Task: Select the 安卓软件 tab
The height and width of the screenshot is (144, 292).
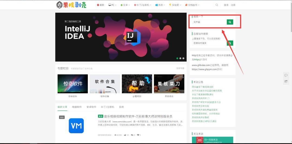Action: click(x=91, y=107)
